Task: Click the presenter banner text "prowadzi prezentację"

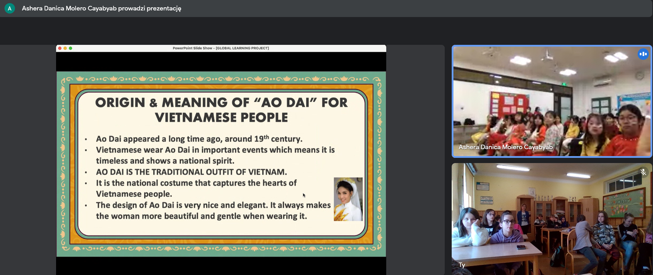Action: tap(149, 8)
